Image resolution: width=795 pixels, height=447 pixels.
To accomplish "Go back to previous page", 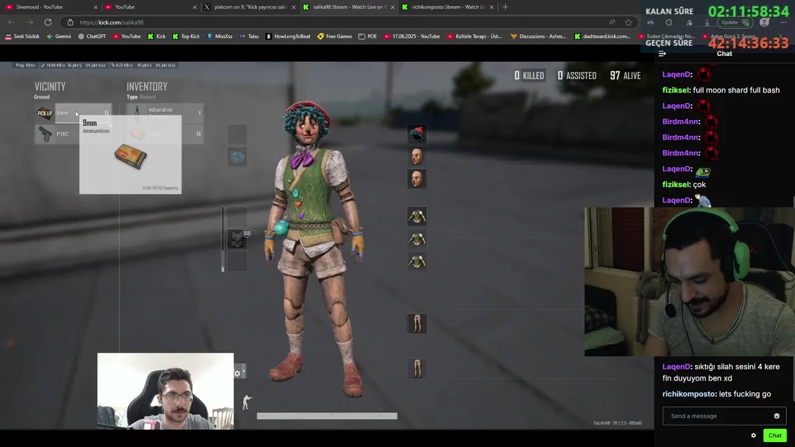I will click(11, 22).
